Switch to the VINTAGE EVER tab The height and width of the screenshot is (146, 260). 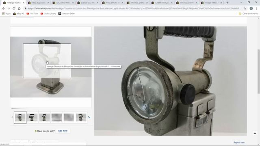[137, 3]
